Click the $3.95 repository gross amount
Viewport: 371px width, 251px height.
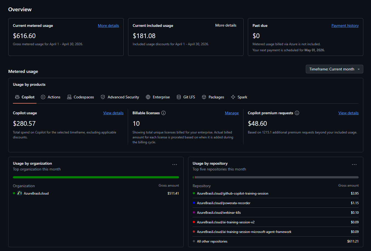pos(355,193)
